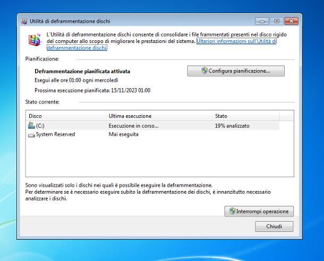This screenshot has height=261, width=324.
Task: Click the System Reserved drive icon
Action: 31,135
